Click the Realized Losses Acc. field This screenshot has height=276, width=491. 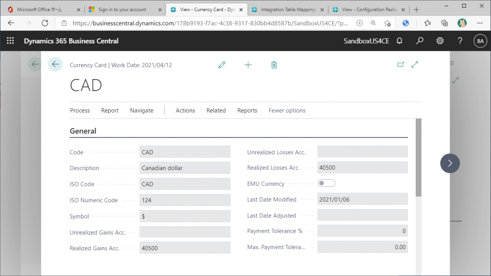[362, 167]
